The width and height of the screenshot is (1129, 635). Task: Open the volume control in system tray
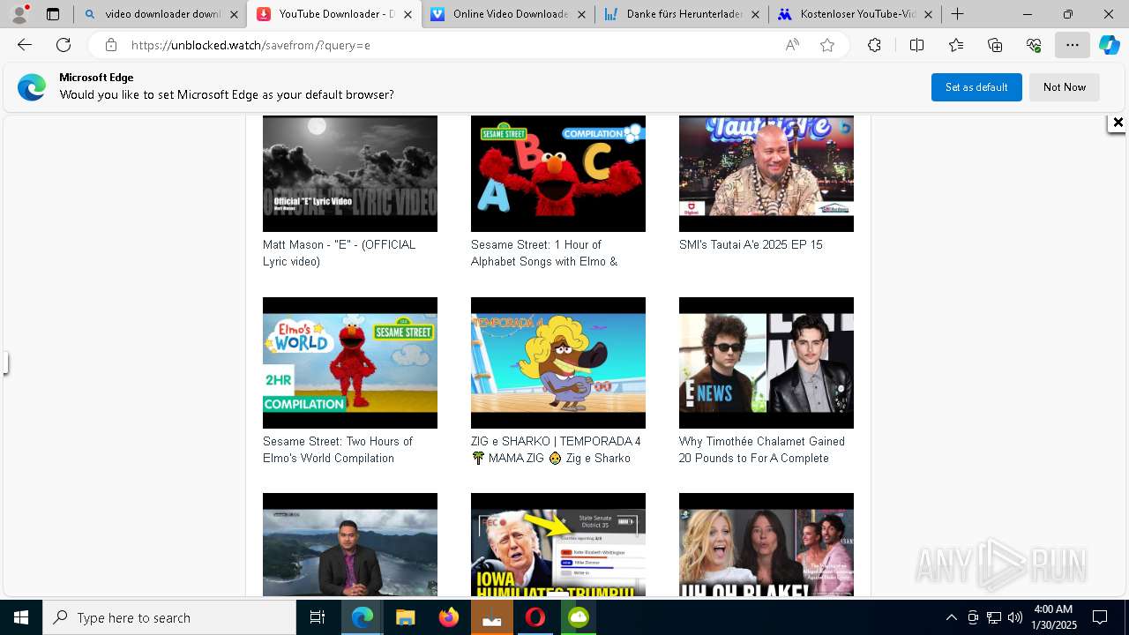coord(1014,617)
